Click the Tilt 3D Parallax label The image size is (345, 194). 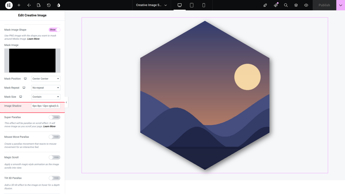click(13, 178)
